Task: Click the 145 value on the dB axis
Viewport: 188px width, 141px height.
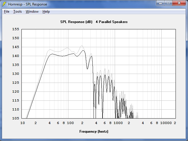Action: pos(16,47)
